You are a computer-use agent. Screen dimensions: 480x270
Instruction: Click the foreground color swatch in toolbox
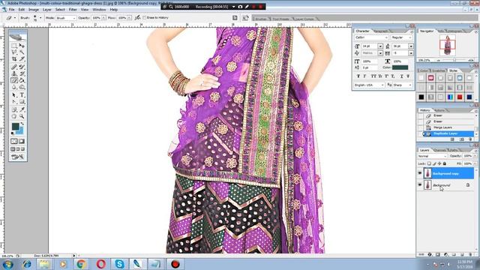[x=15, y=127]
